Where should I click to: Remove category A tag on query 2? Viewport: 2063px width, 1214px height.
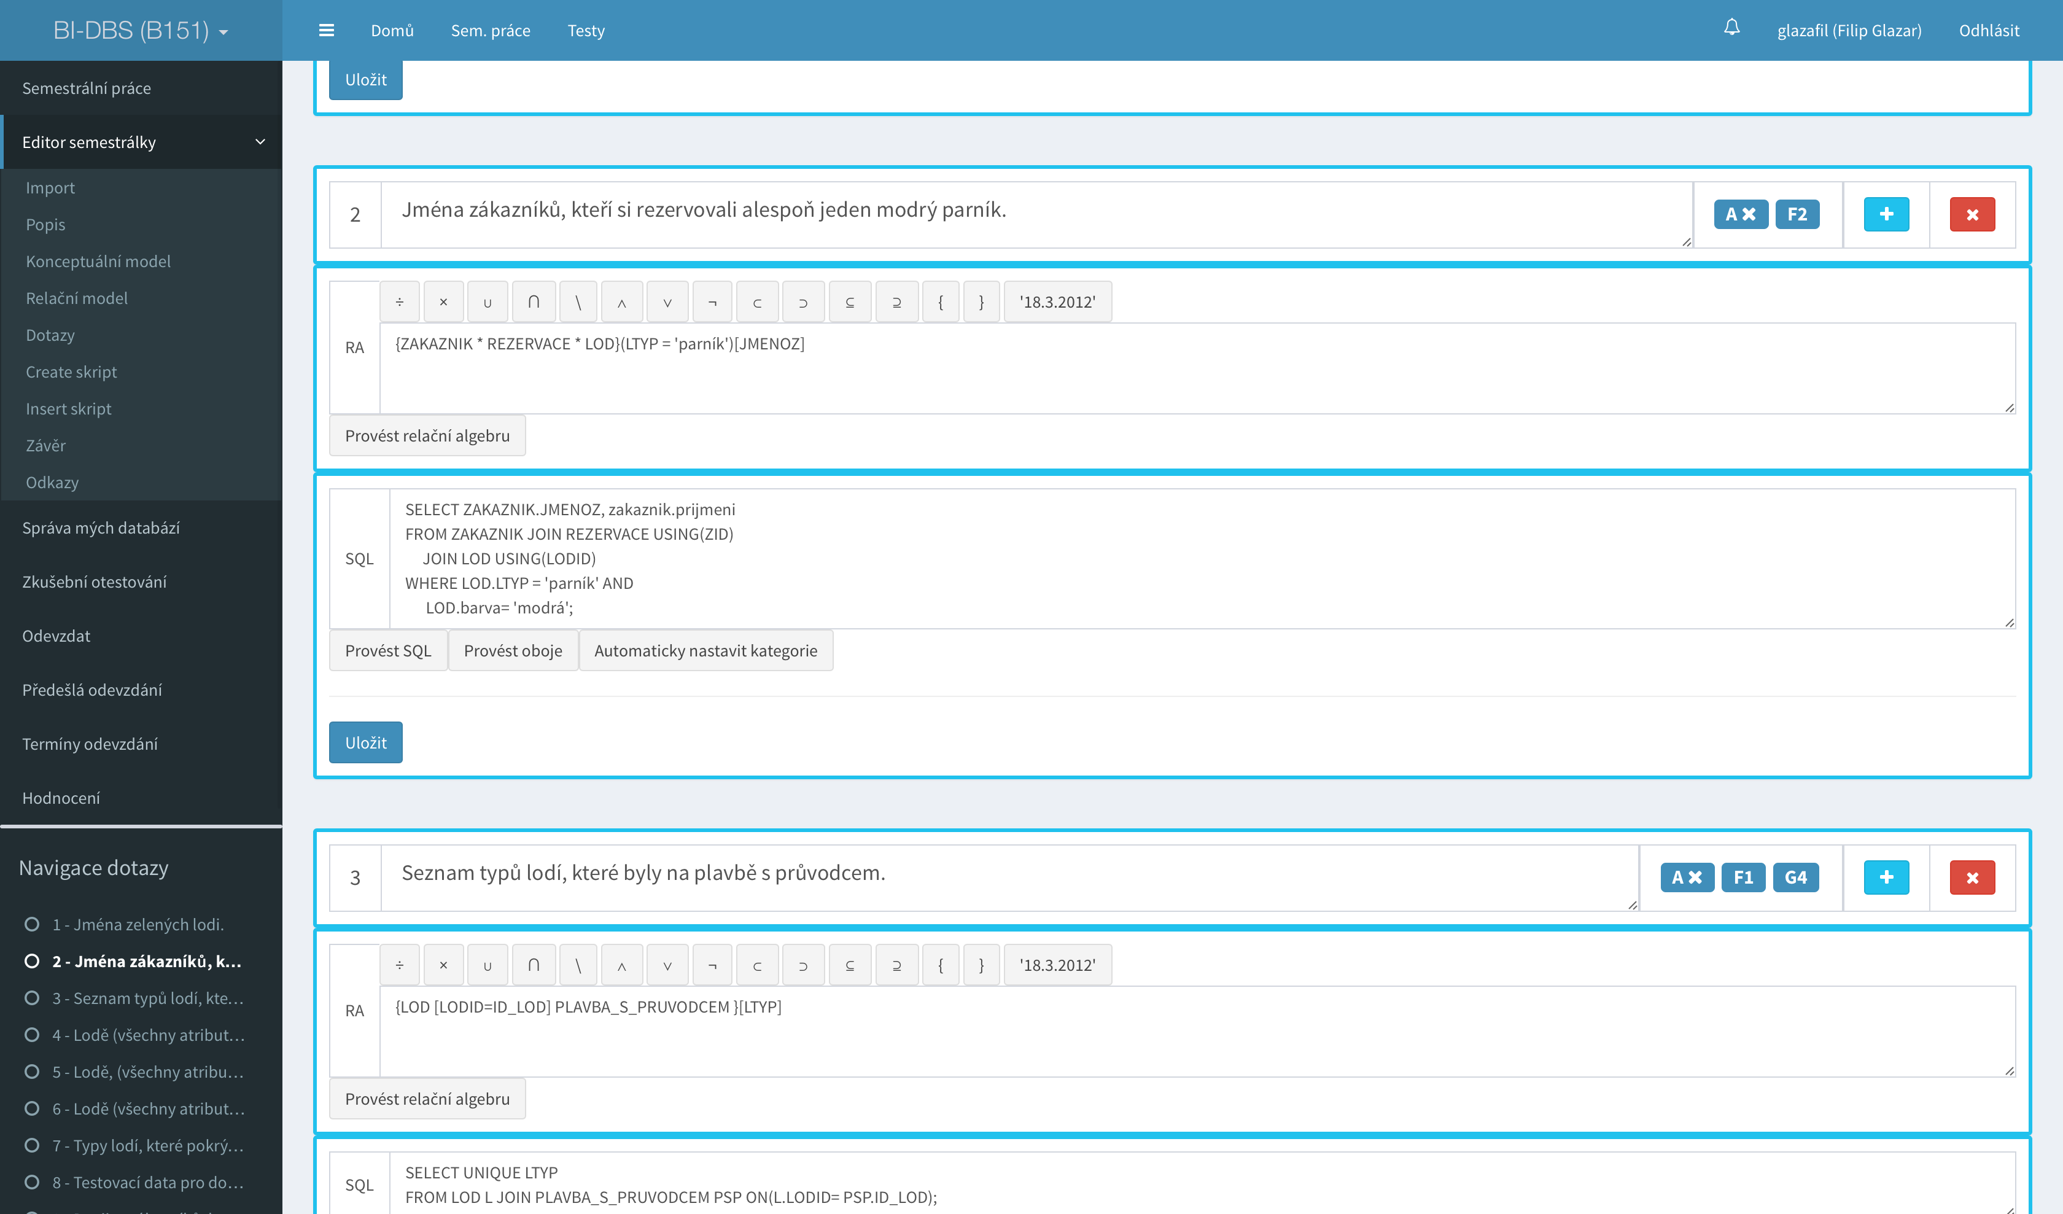click(1749, 214)
